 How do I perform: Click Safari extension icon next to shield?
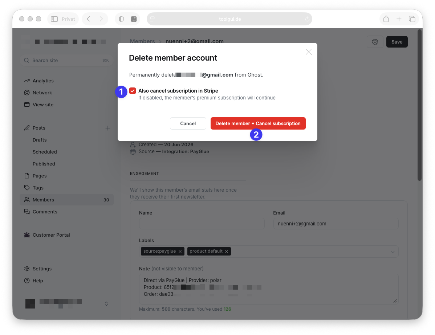(x=134, y=19)
